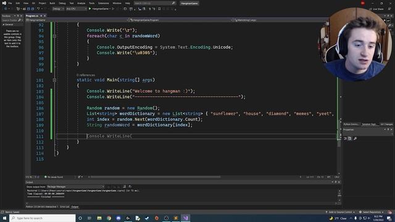The image size is (395, 222).
Task: Click the Search Toolbox field
Action: (10, 20)
